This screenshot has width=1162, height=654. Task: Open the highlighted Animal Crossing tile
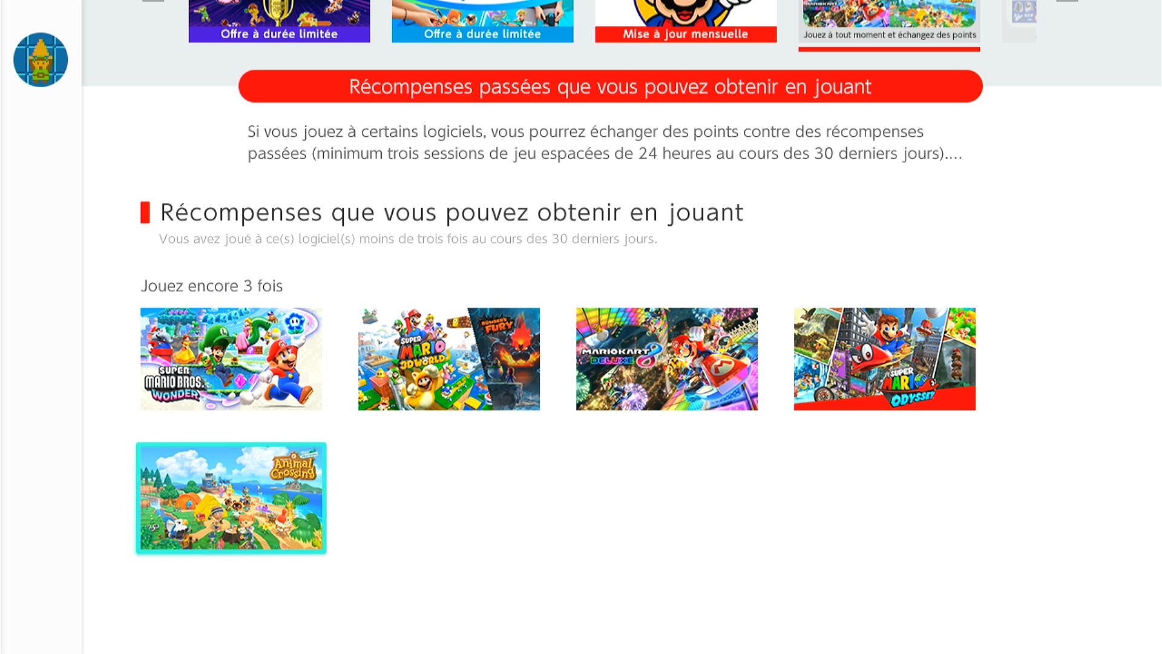231,498
